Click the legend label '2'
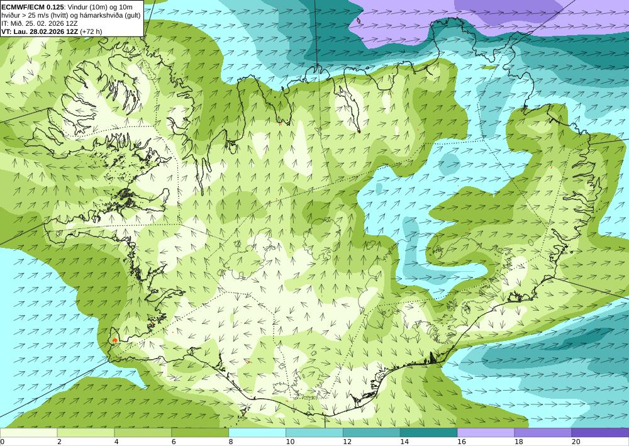The image size is (629, 446). click(x=59, y=442)
